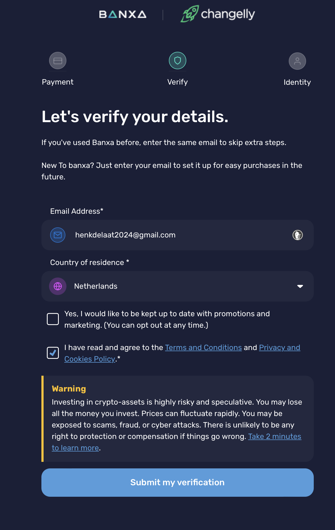Viewport: 335px width, 530px height.
Task: Click the Verify shield step icon
Action: tap(178, 61)
